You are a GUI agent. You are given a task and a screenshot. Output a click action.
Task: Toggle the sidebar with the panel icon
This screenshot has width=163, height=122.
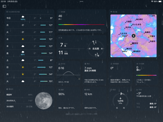pos(4,6)
